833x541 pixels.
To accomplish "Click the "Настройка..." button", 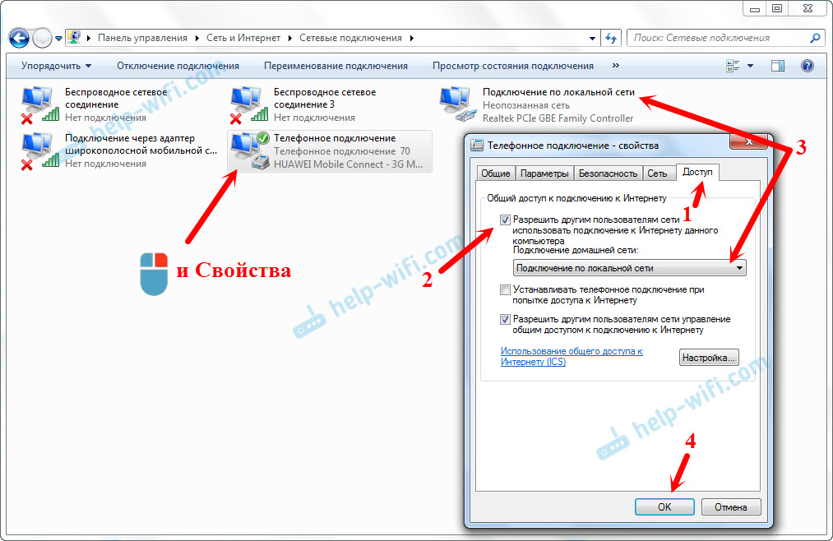I will 709,358.
